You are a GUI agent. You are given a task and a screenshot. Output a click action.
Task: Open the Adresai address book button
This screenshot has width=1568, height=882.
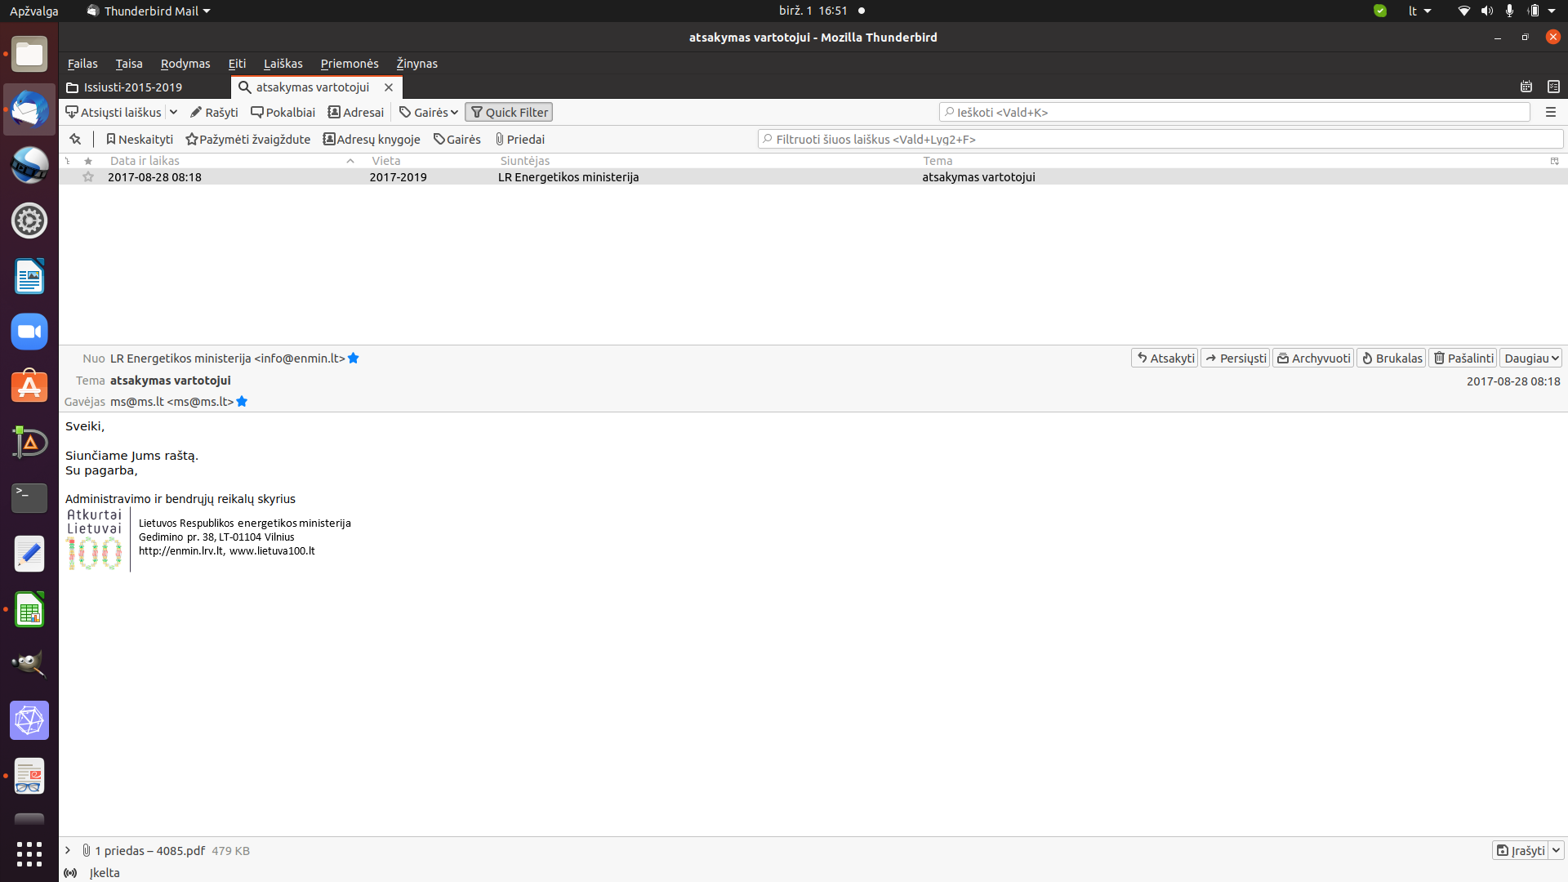coord(356,112)
